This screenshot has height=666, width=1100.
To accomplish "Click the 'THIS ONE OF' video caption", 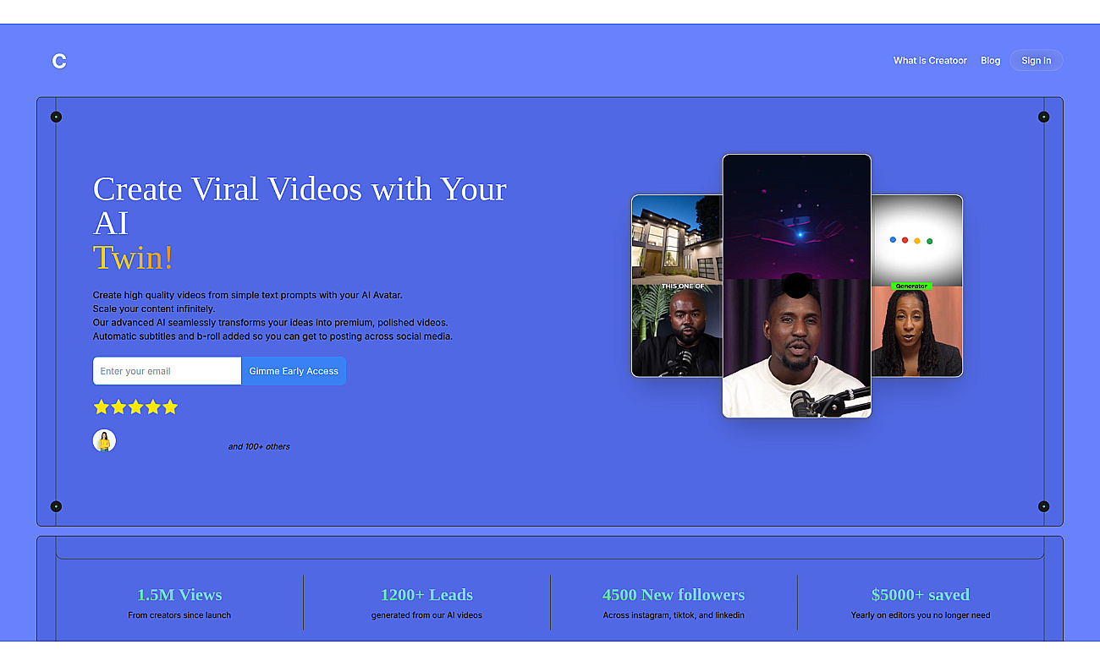I will pyautogui.click(x=682, y=287).
